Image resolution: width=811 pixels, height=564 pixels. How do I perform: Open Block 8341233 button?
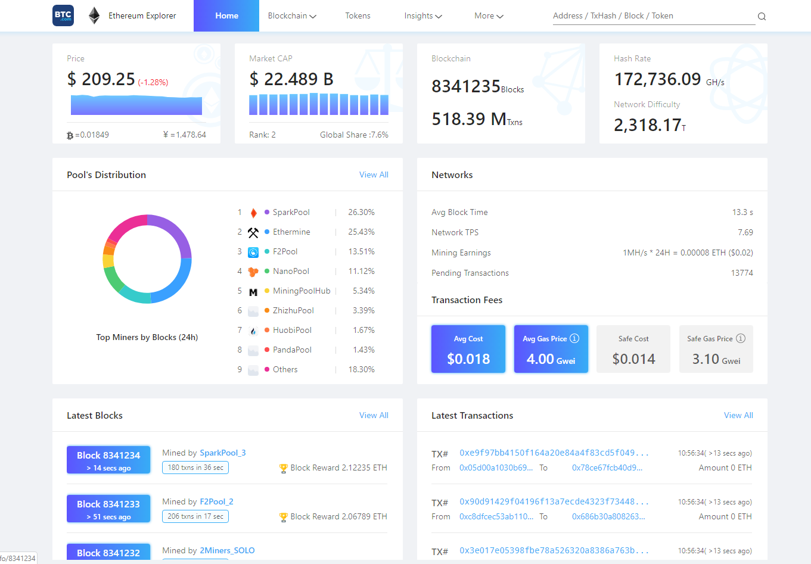coord(108,509)
